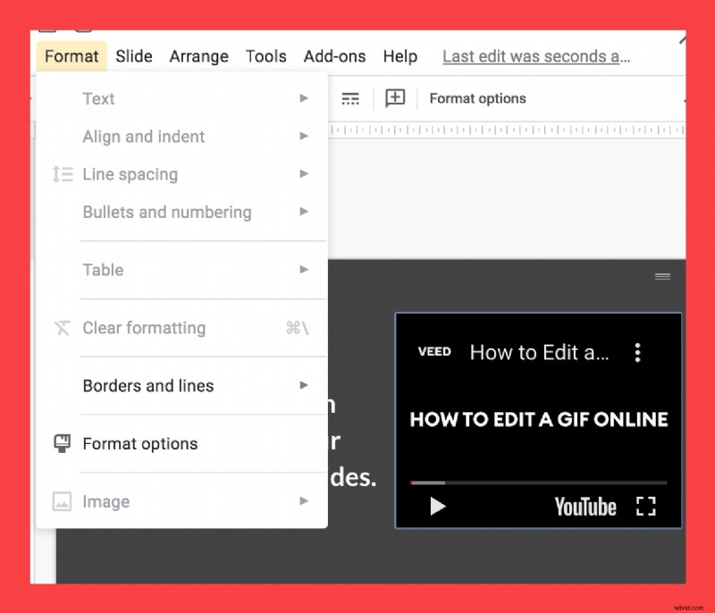This screenshot has height=613, width=715.
Task: Click the drag handle icon on the slide corner
Action: pos(662,276)
